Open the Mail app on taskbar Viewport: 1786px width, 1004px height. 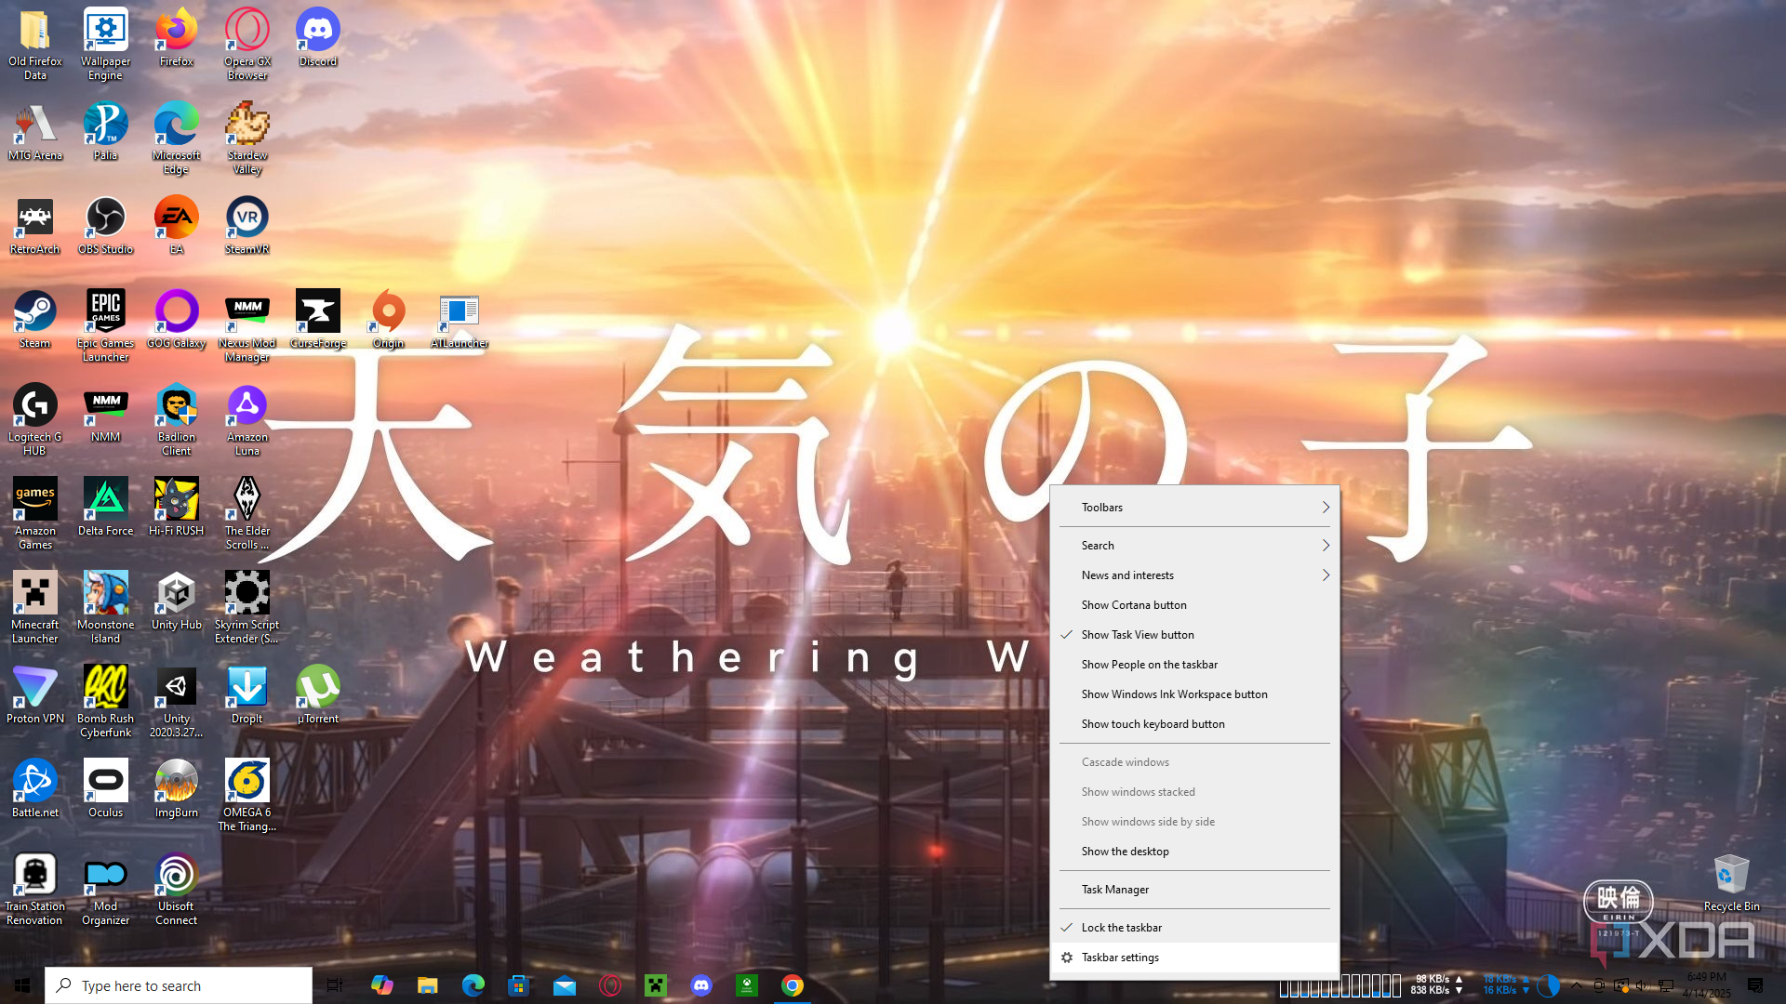pyautogui.click(x=565, y=985)
